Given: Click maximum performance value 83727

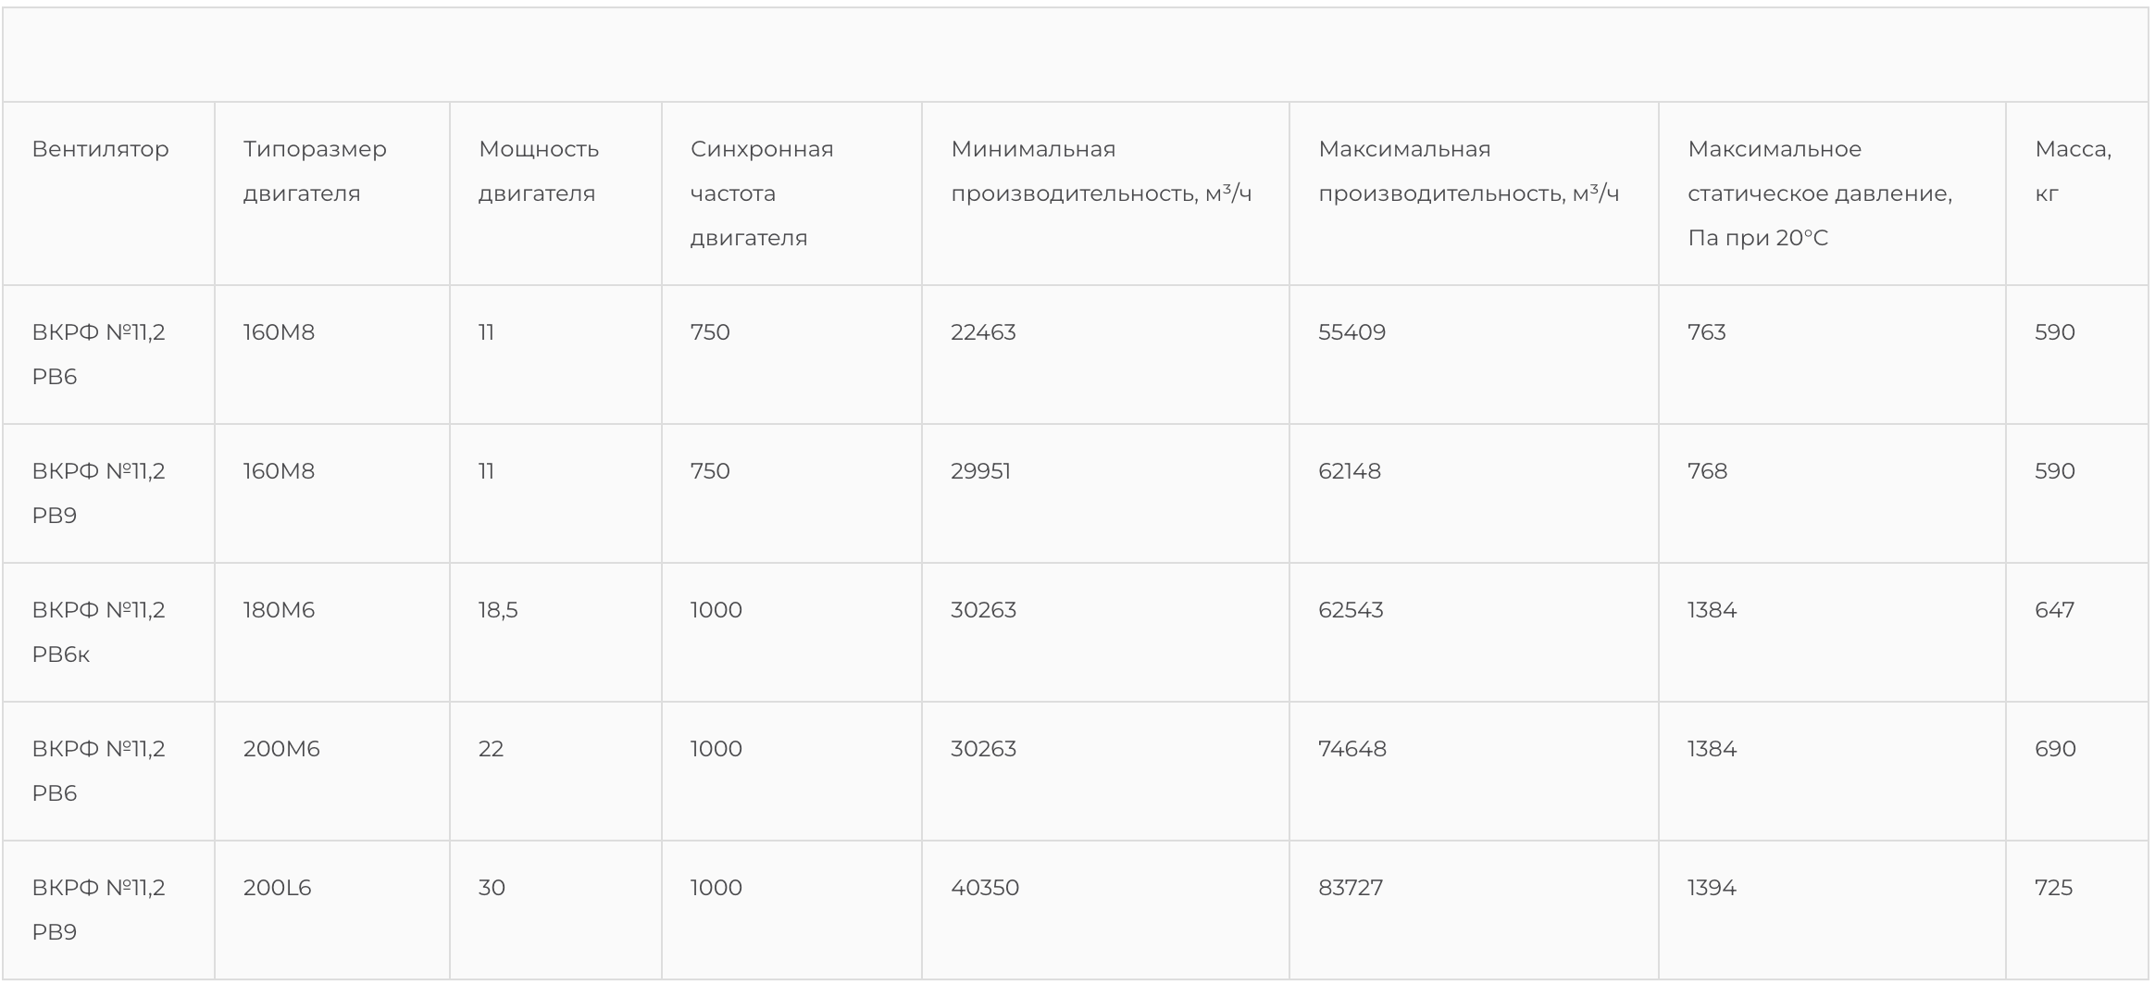Looking at the screenshot, I should coord(1351,888).
